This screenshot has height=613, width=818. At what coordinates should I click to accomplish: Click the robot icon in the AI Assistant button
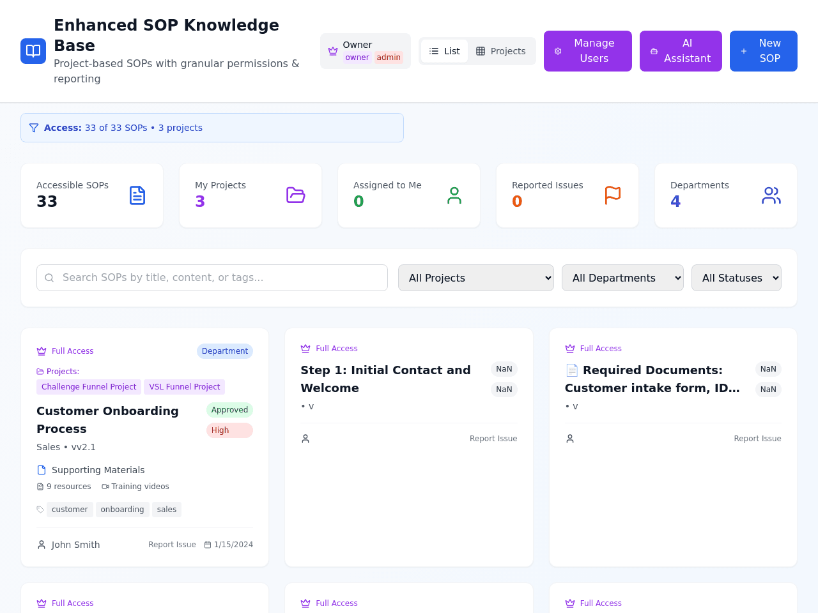pos(654,51)
